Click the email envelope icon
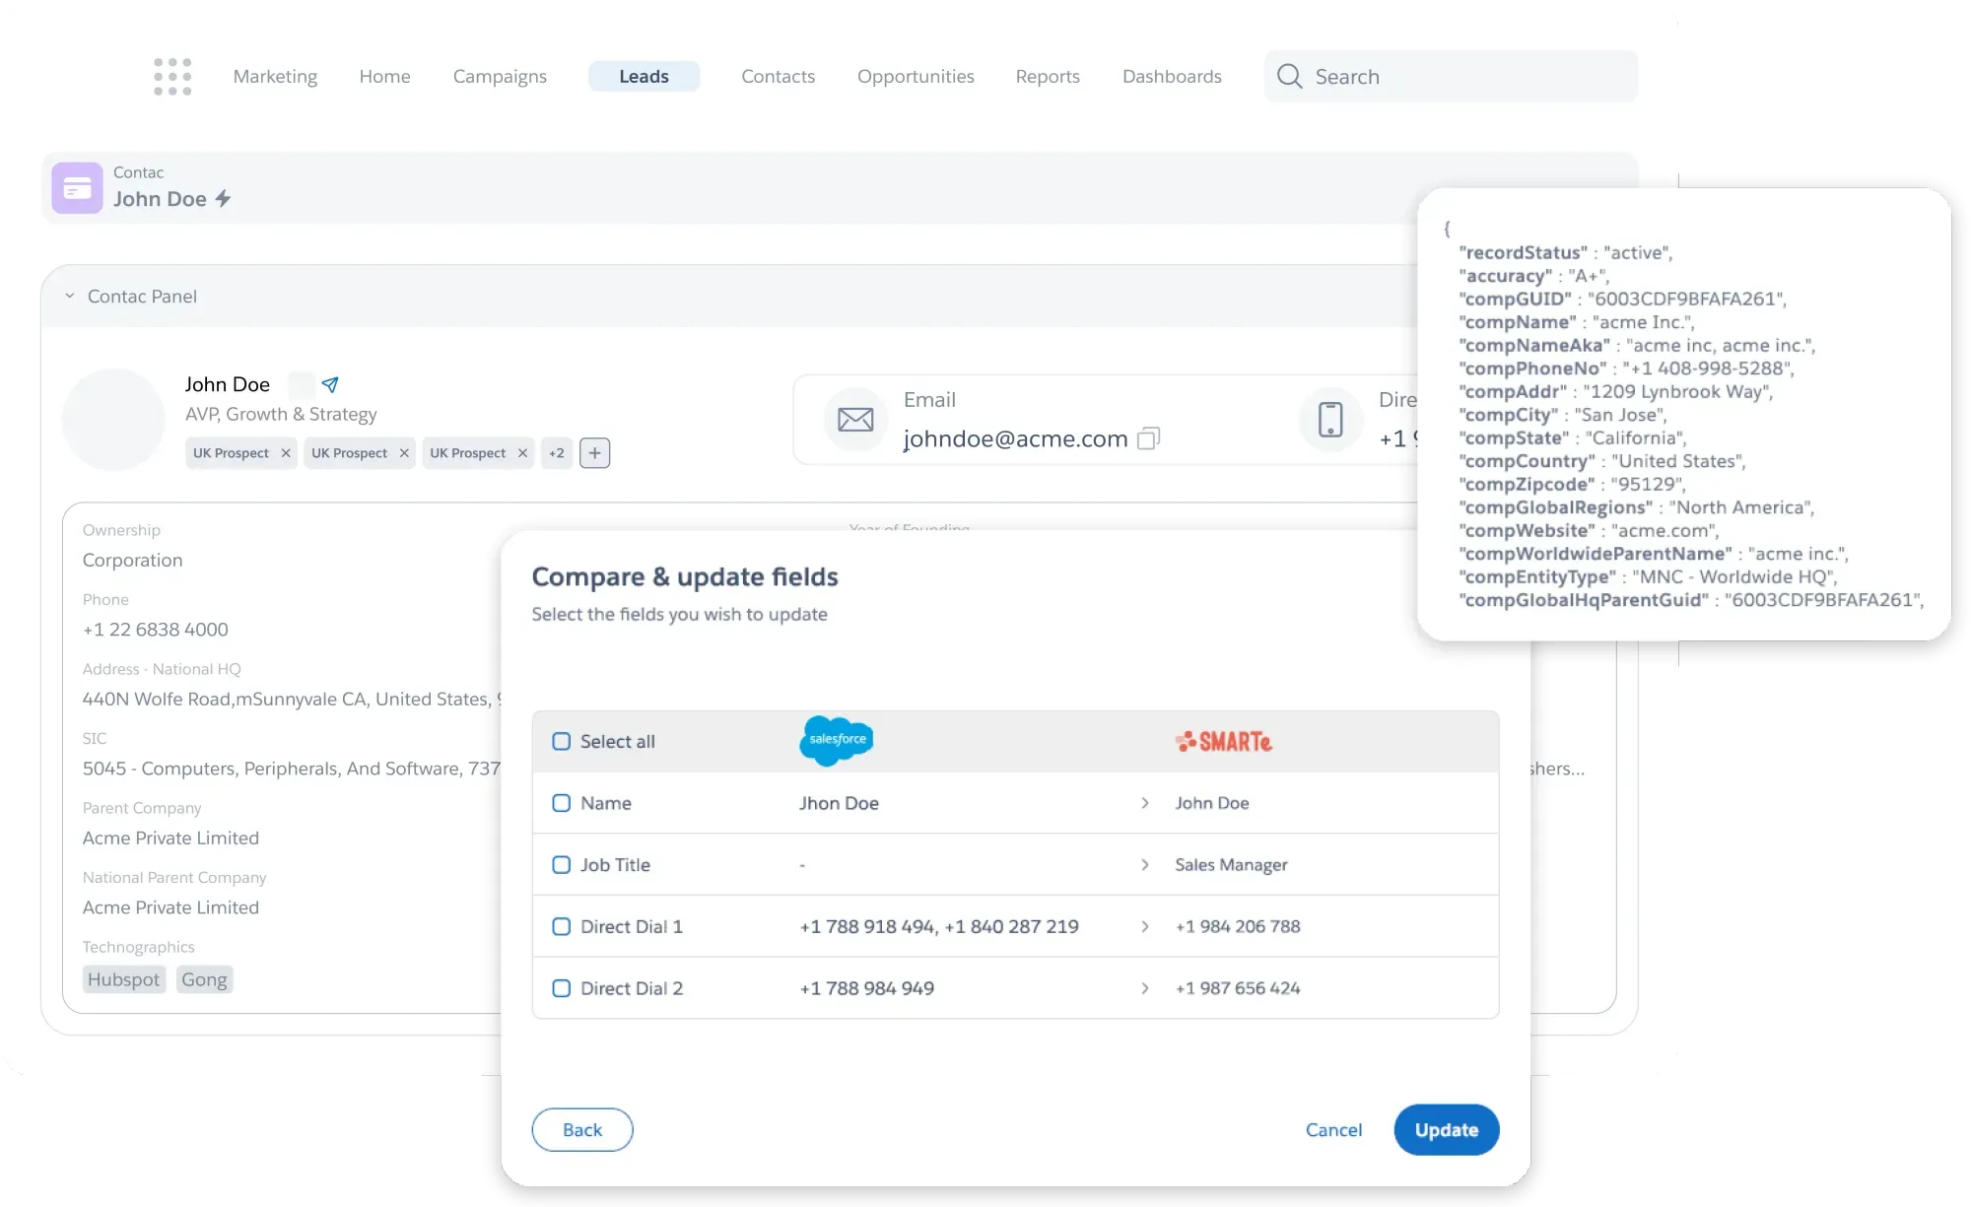The height and width of the screenshot is (1207, 1971). [x=855, y=420]
